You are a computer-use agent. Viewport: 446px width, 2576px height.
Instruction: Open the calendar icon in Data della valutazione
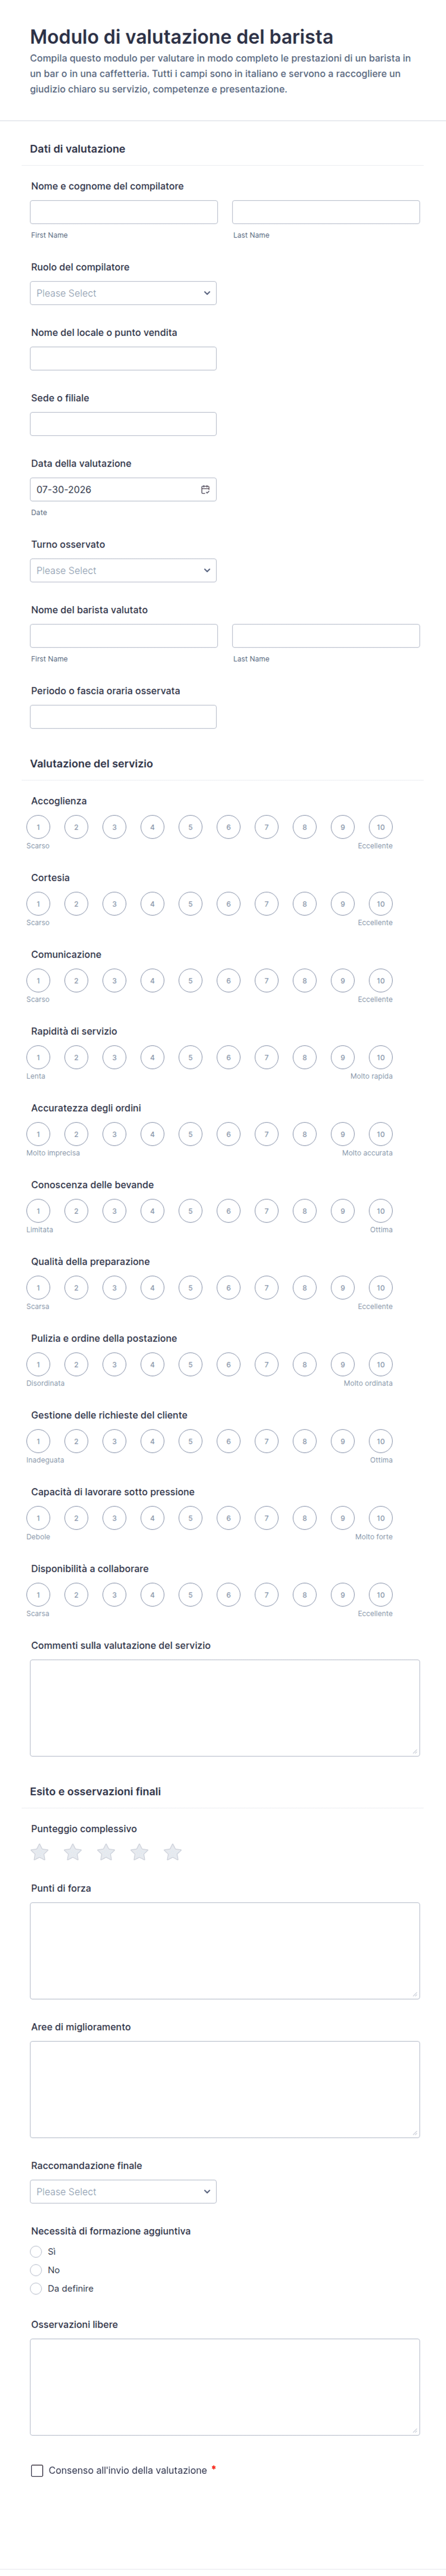pyautogui.click(x=205, y=489)
